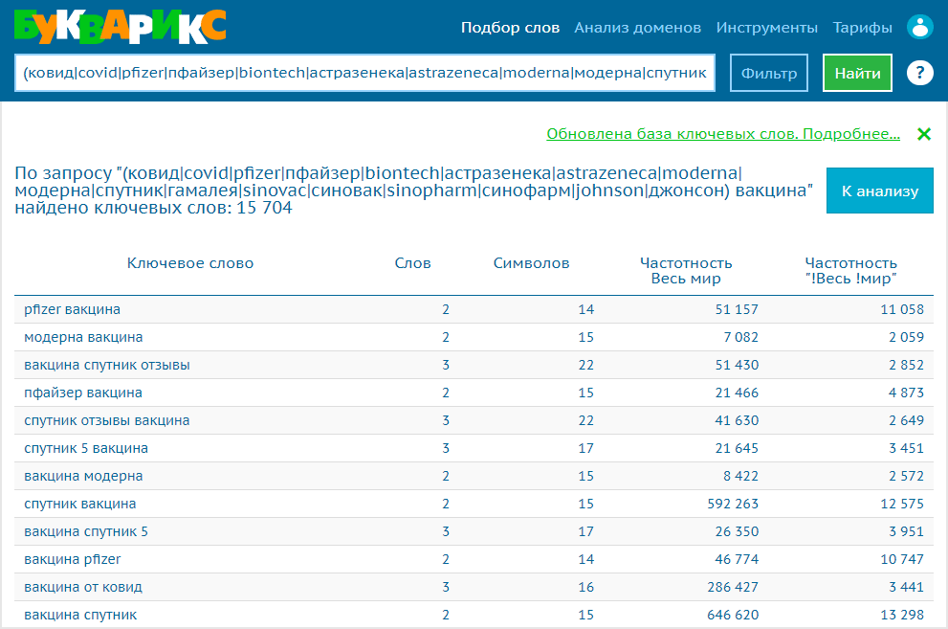Click exact frequency value 2 059
The width and height of the screenshot is (948, 629).
906,337
